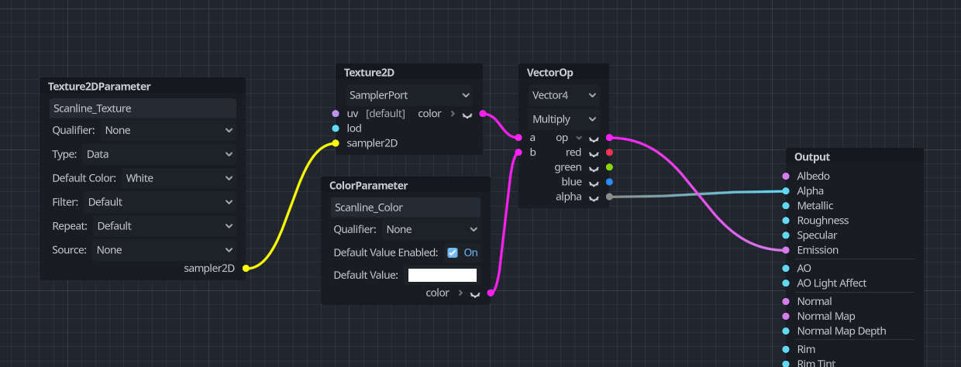Open the Multiply operation dropdown
961x367 pixels.
click(564, 119)
